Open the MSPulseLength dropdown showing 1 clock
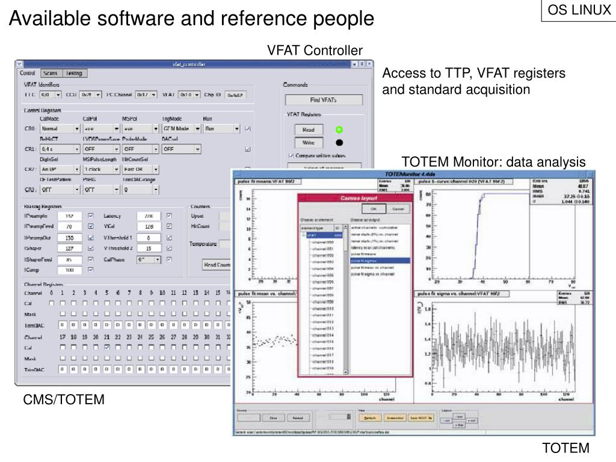The height and width of the screenshot is (462, 616). (101, 169)
